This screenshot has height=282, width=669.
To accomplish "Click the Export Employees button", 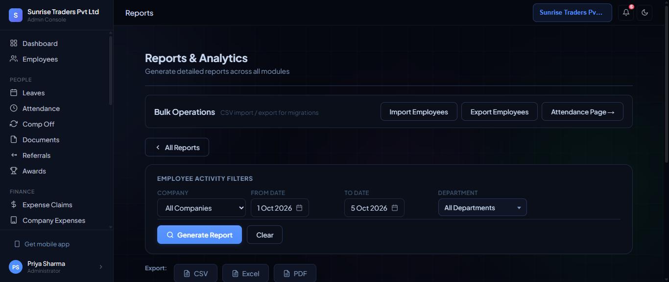I will click(x=500, y=111).
